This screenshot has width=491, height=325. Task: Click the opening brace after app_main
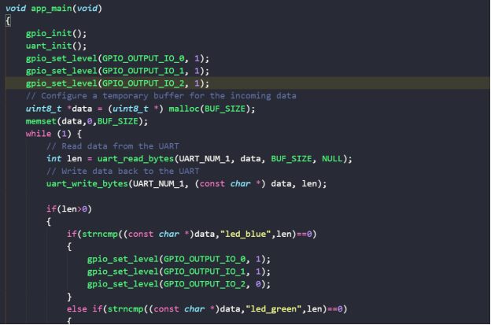8,21
